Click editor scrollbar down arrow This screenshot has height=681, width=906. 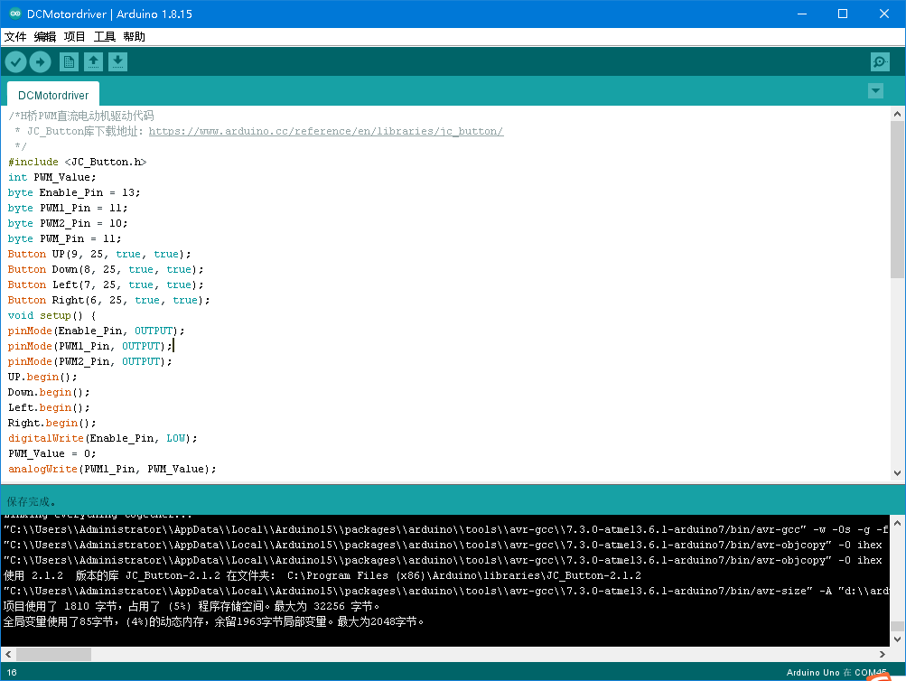pyautogui.click(x=897, y=473)
